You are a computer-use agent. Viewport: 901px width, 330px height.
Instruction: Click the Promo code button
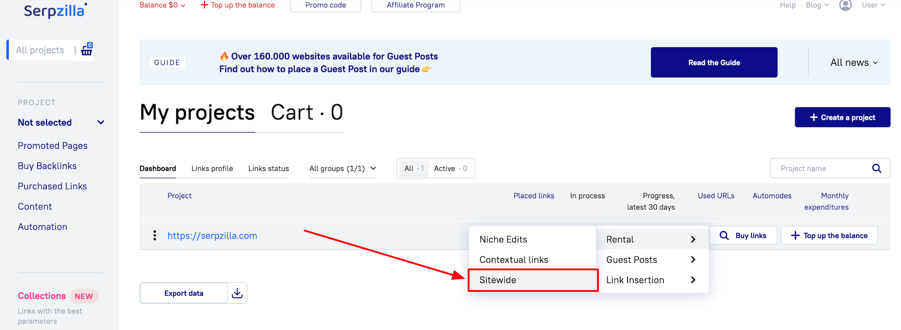coord(325,5)
